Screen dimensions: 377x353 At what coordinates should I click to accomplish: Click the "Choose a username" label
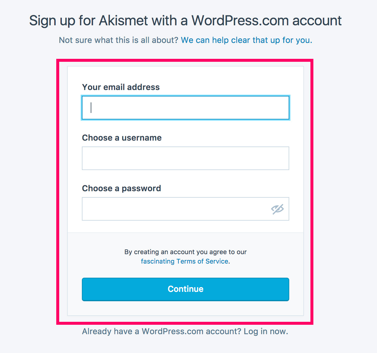pyautogui.click(x=122, y=138)
